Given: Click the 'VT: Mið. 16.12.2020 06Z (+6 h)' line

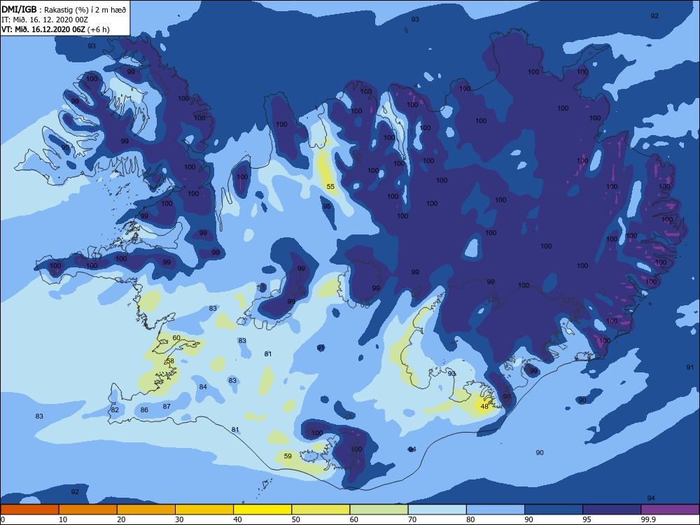Looking at the screenshot, I should 55,29.
